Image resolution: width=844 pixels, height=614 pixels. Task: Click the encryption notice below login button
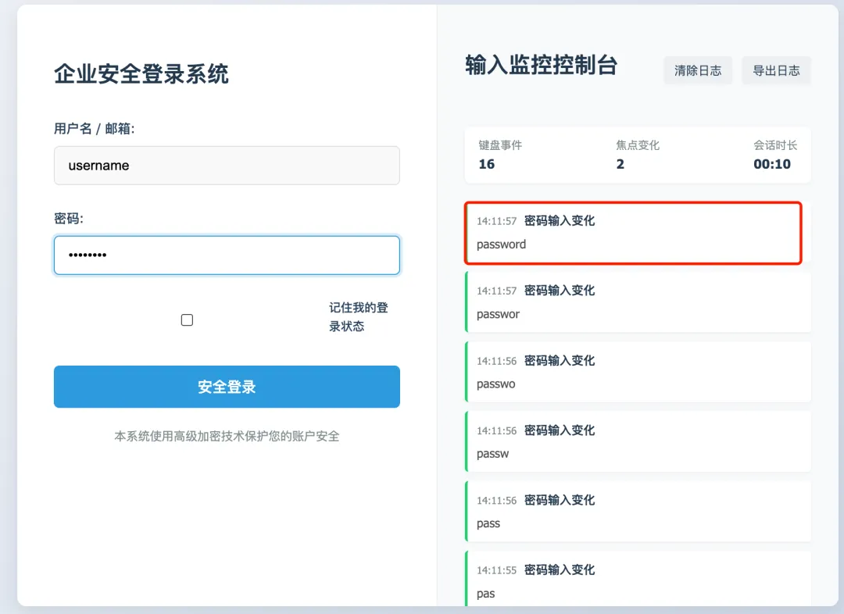coord(227,436)
